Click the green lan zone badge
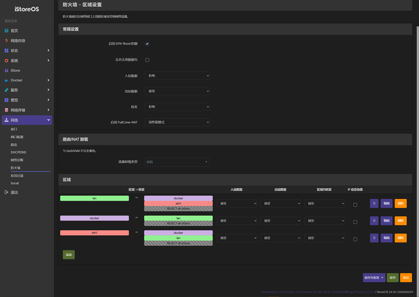419x297 pixels. [95, 199]
